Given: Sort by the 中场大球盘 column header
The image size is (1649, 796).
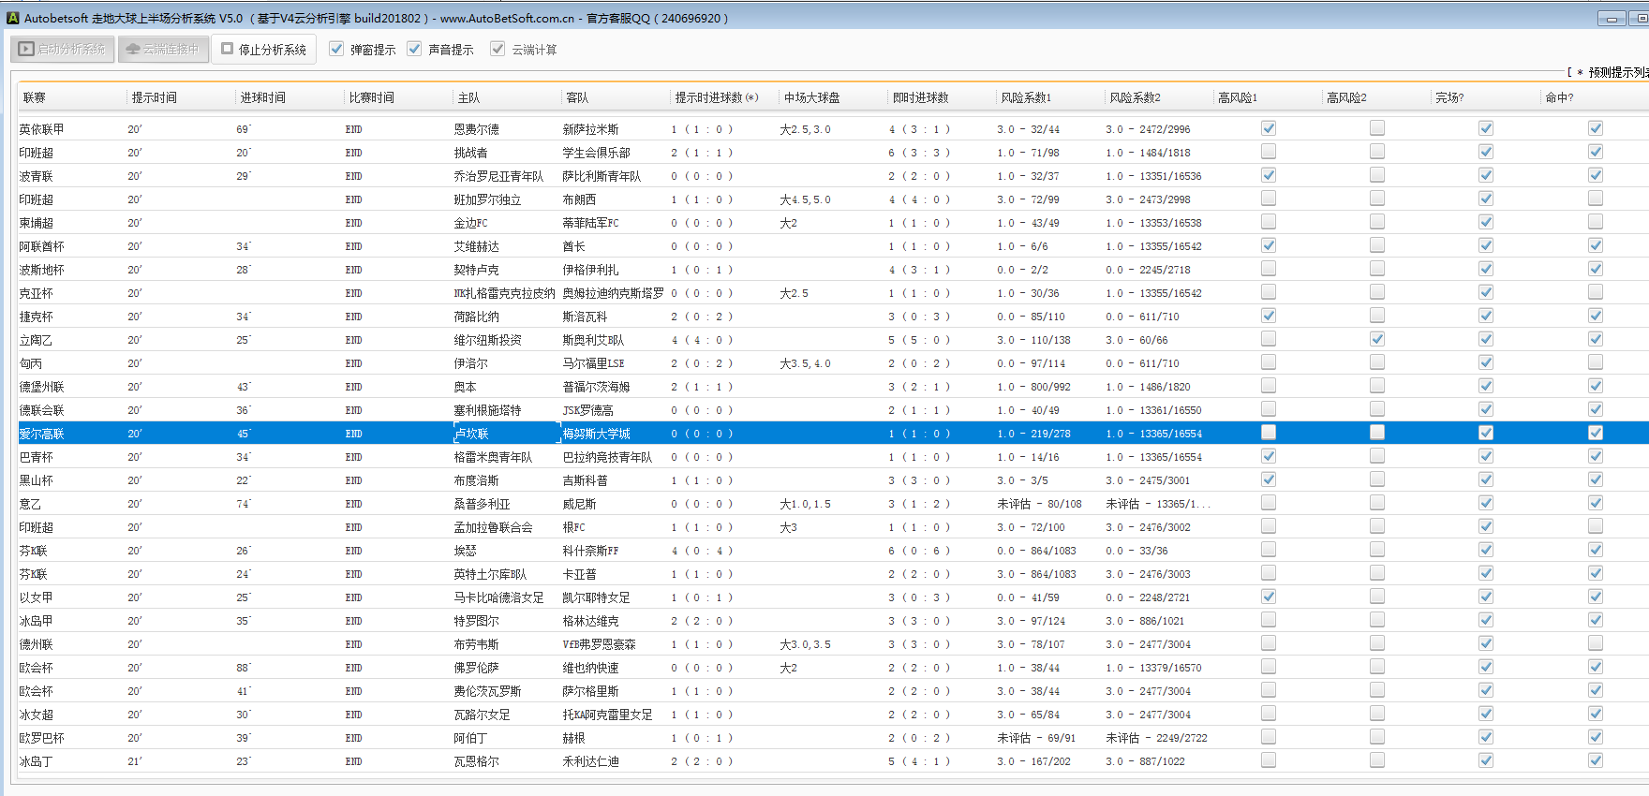Looking at the screenshot, I should click(x=811, y=97).
